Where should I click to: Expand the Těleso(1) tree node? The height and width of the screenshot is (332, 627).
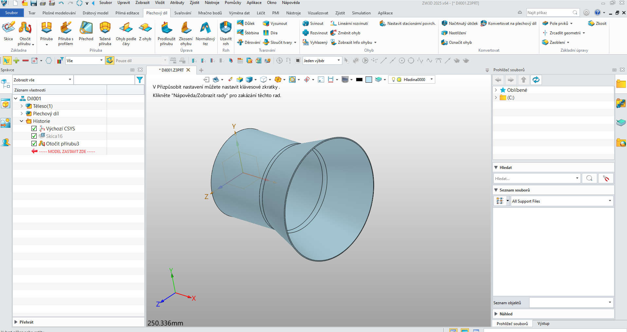(22, 106)
